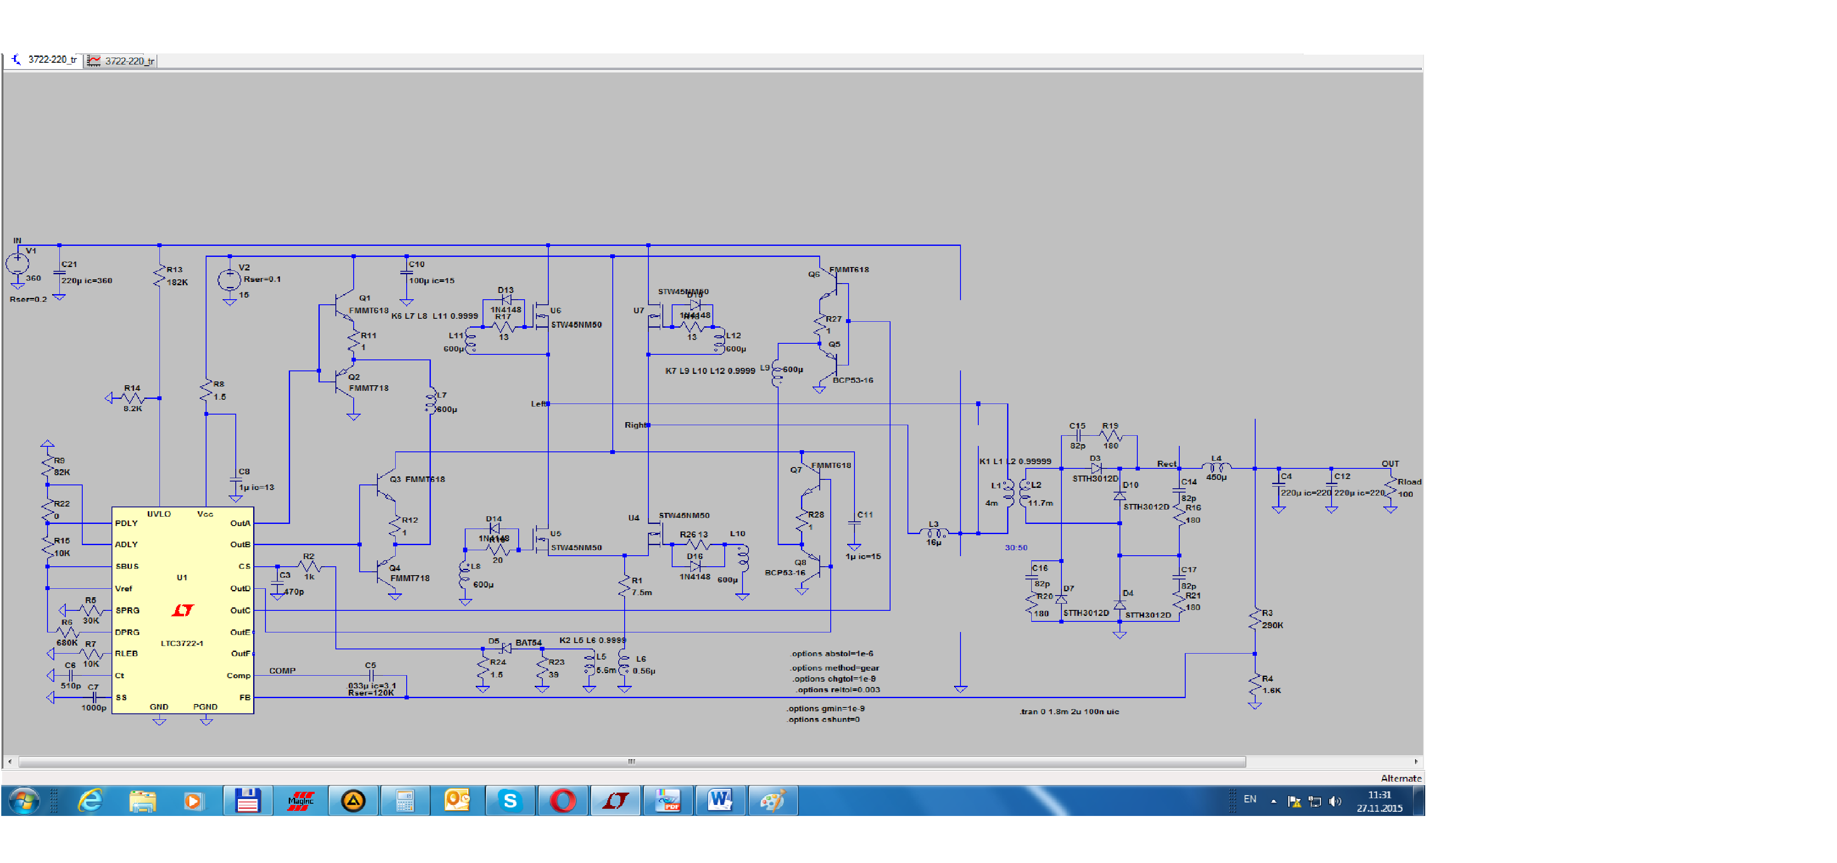Click the K6 L7 L8 L11 0.9999 statement
Image resolution: width=1837 pixels, height=863 pixels.
pos(434,316)
